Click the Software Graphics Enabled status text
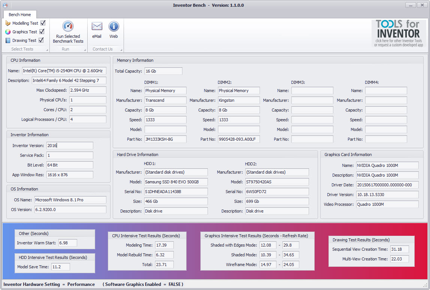430x290 pixels. (x=143, y=284)
